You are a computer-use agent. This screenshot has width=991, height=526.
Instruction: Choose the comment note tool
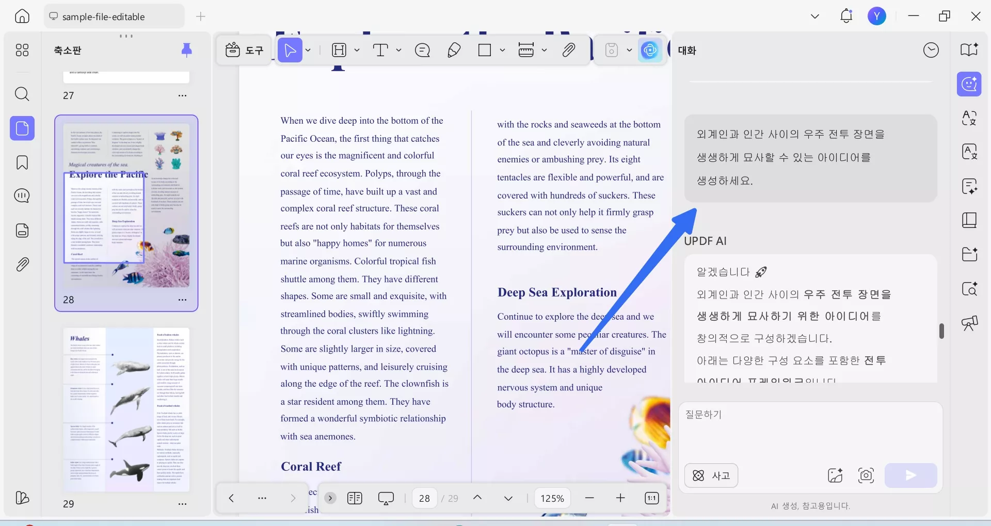422,50
